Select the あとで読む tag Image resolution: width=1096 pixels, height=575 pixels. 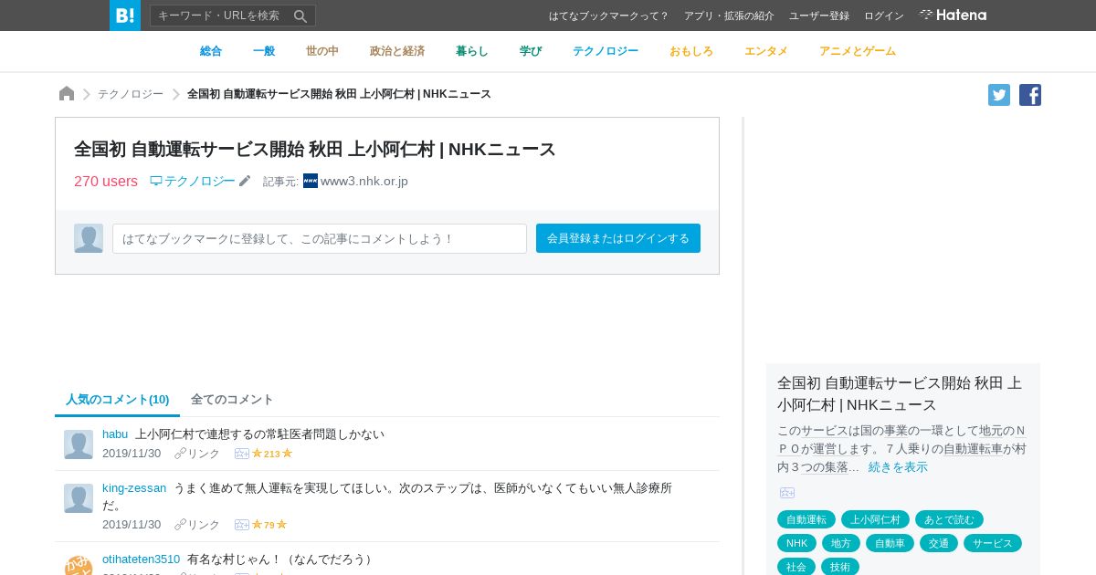tap(949, 519)
